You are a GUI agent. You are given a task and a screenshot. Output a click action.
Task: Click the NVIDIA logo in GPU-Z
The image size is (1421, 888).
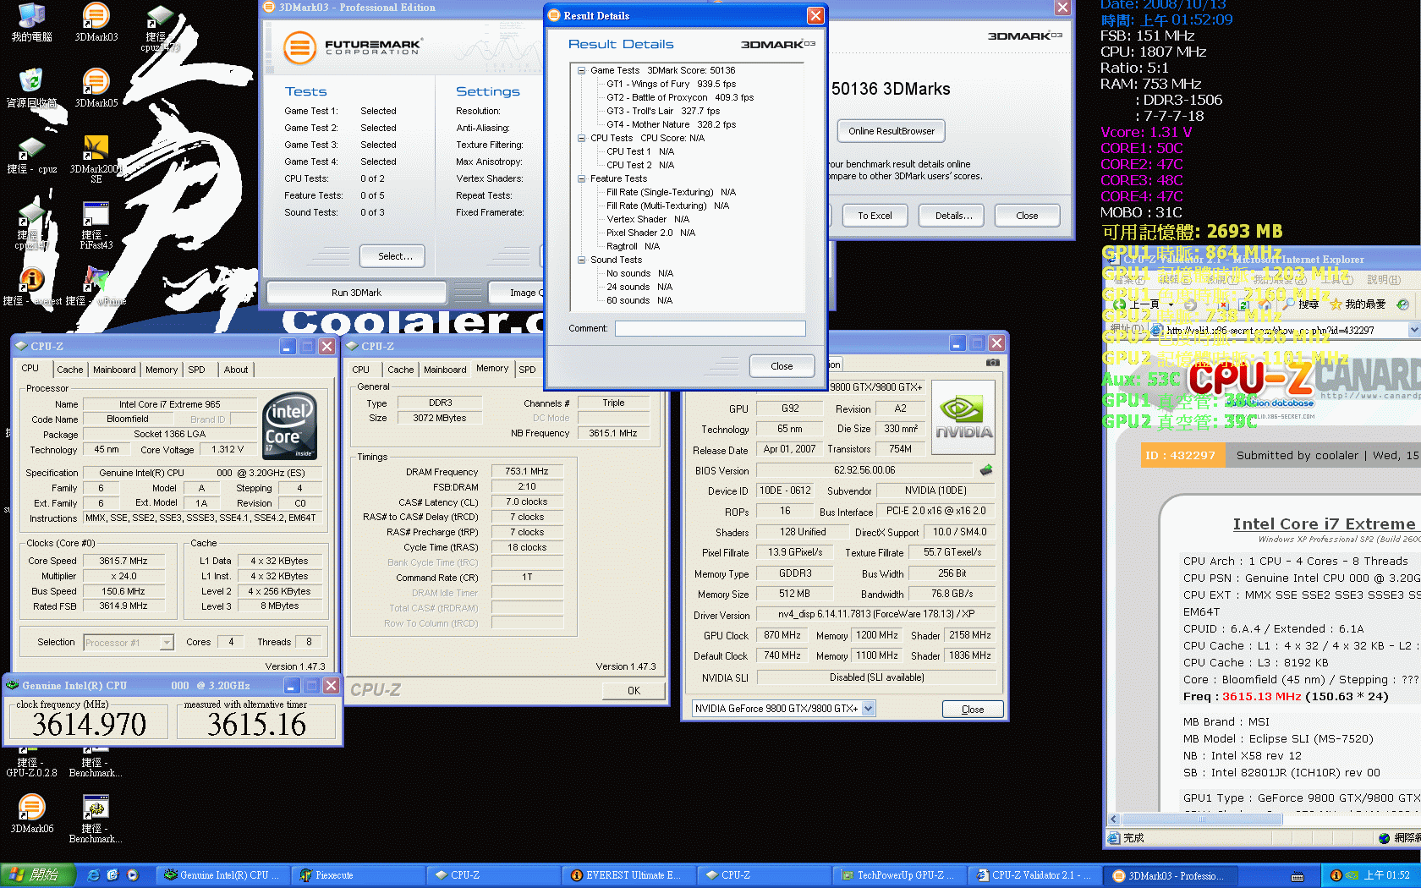tap(963, 418)
